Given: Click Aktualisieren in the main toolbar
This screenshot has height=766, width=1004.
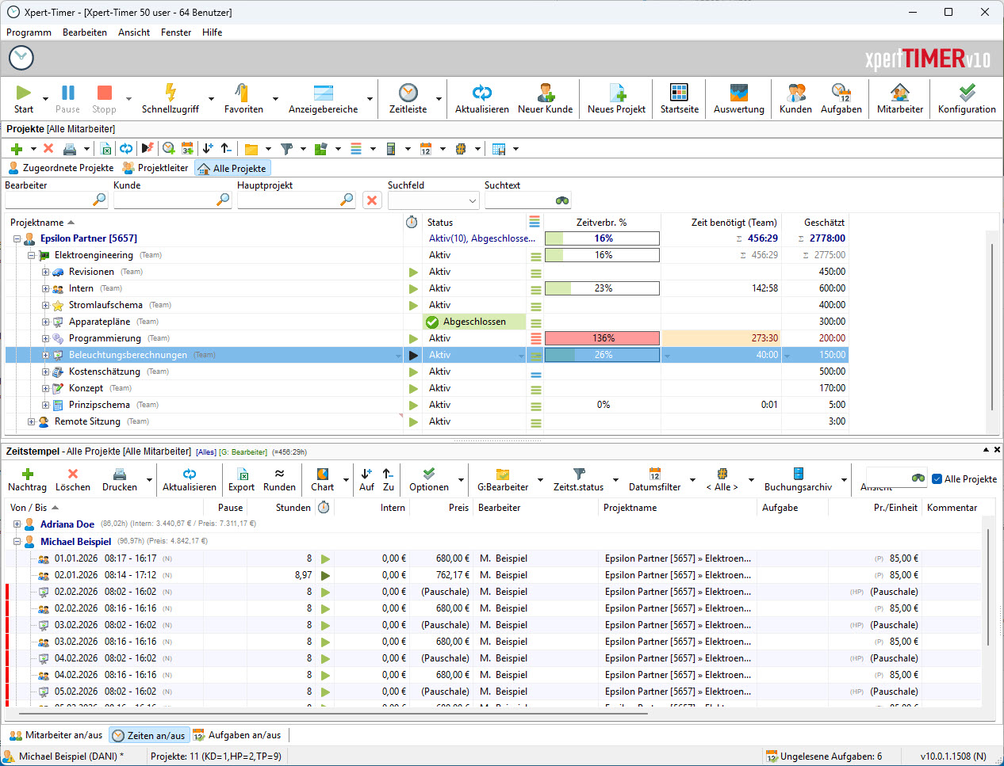Looking at the screenshot, I should 481,99.
